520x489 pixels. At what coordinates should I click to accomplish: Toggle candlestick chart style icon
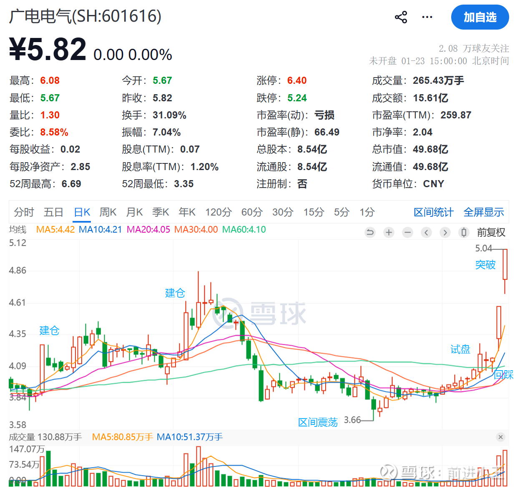click(464, 232)
